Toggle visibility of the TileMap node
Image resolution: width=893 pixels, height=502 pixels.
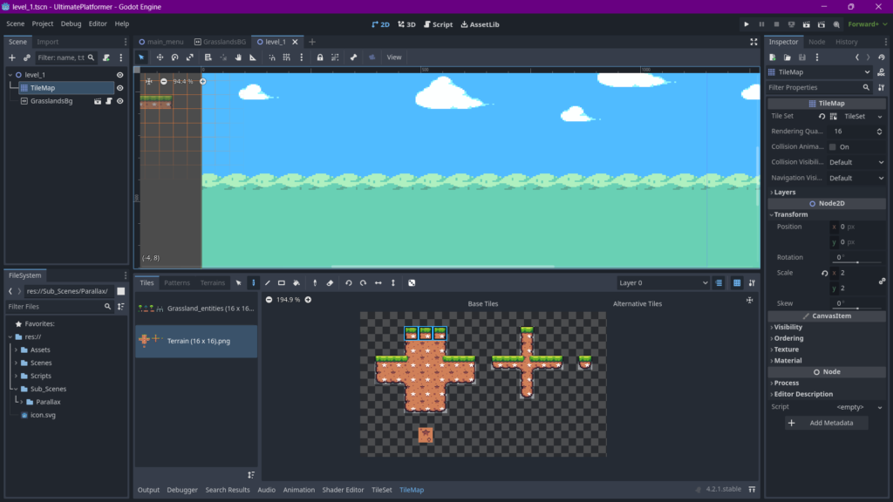click(x=119, y=87)
